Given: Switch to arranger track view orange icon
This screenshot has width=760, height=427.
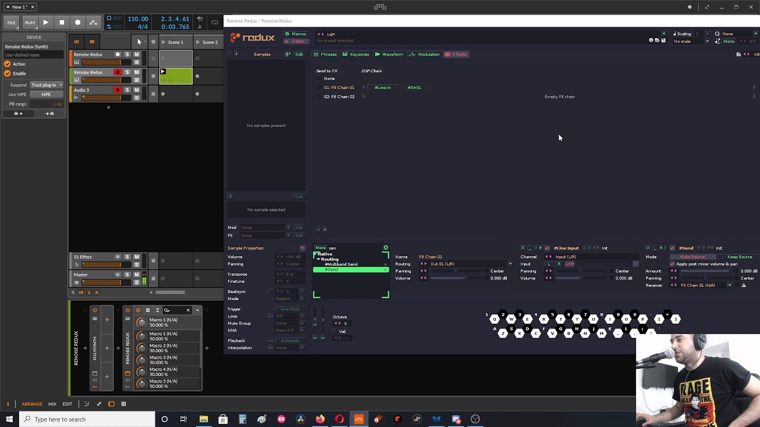Looking at the screenshot, I should coord(91,42).
